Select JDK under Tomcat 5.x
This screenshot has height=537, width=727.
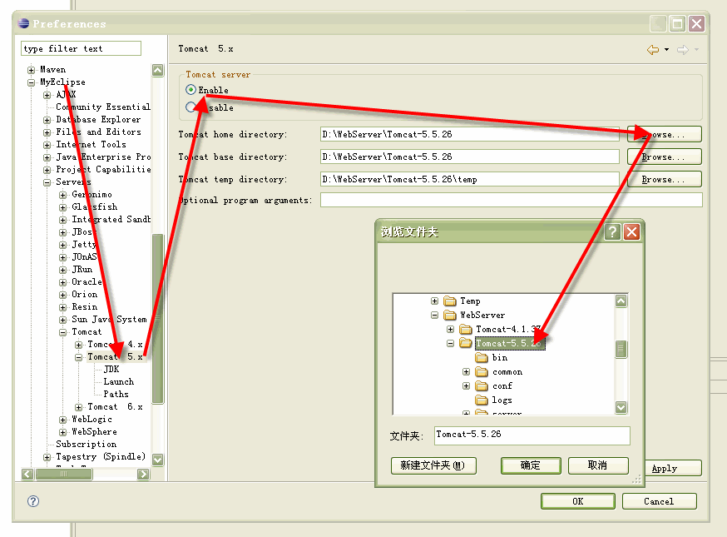tap(111, 369)
